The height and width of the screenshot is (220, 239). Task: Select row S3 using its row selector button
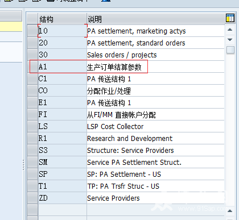point(32,150)
